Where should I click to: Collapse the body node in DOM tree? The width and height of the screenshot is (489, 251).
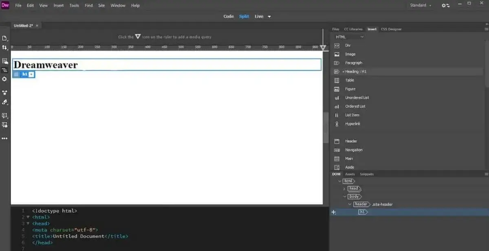[x=344, y=196]
